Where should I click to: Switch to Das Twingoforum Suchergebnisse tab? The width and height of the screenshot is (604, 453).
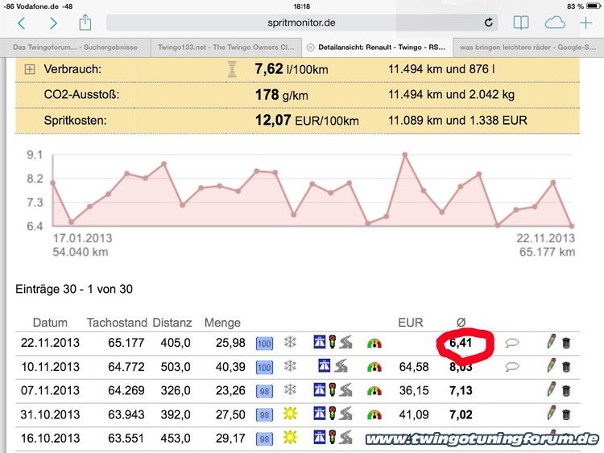(75, 47)
